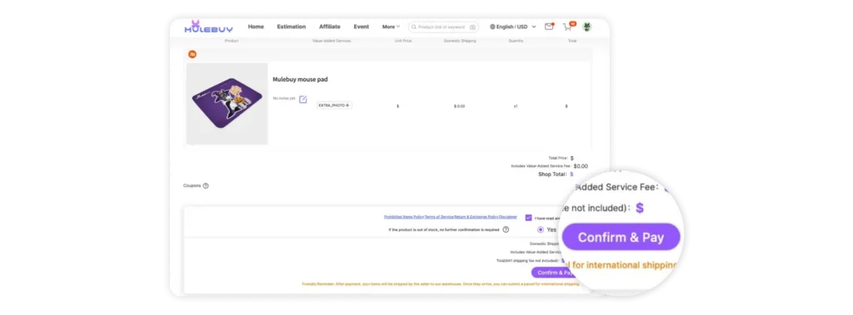Open the Affiliate nav item
Image resolution: width=853 pixels, height=315 pixels.
tap(330, 27)
